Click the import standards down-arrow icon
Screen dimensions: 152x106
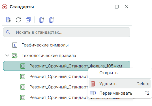42,20
